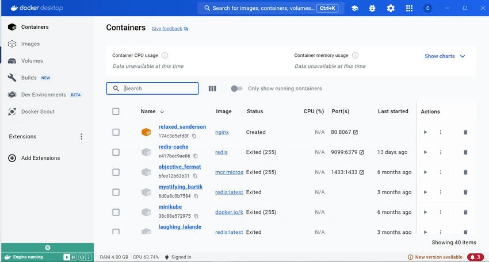This screenshot has height=262, width=489.
Task: Select all containers with header checkbox
Action: [x=116, y=111]
